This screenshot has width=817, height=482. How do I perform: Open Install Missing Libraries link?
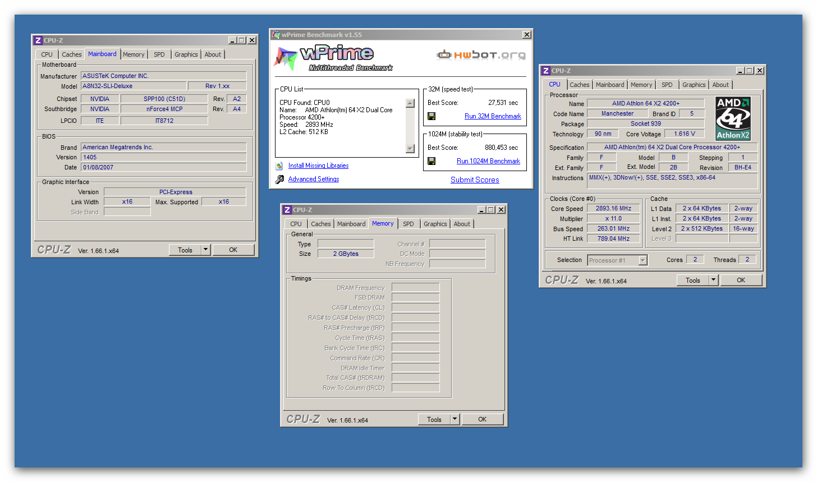(x=318, y=166)
